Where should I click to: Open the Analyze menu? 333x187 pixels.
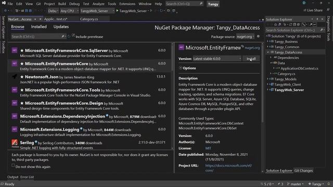pyautogui.click(x=98, y=4)
